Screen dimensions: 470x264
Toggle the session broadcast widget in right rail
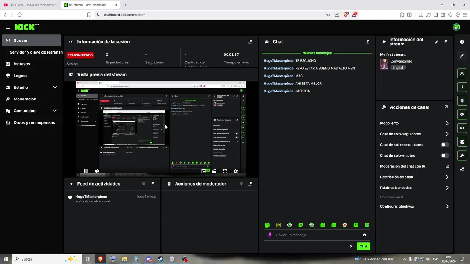[462, 128]
